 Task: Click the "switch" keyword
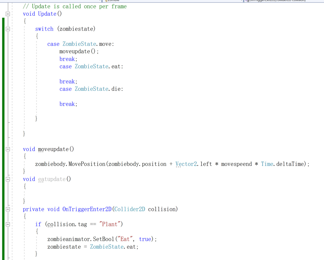(44, 29)
